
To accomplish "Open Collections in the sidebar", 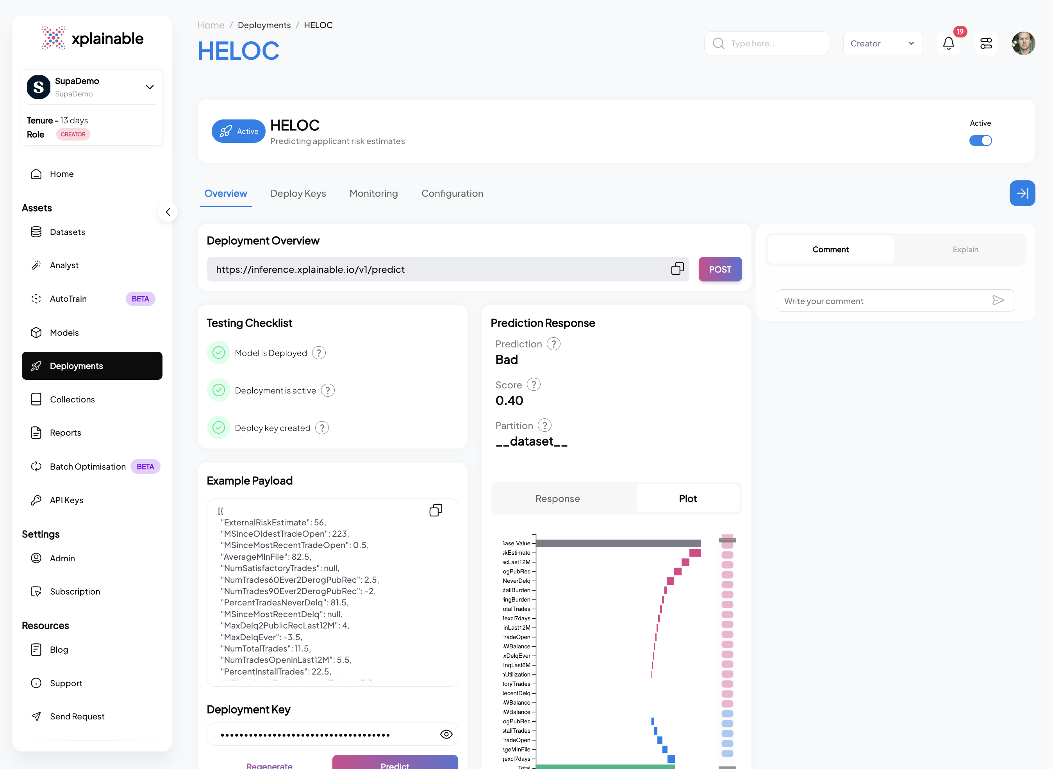I will pyautogui.click(x=92, y=399).
